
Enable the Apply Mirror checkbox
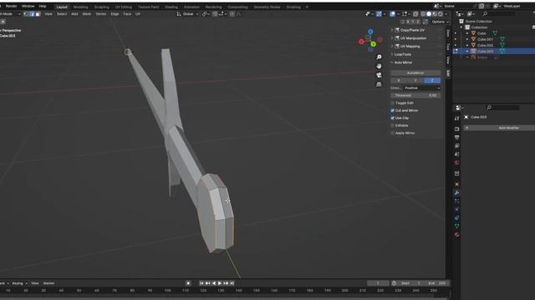click(392, 133)
